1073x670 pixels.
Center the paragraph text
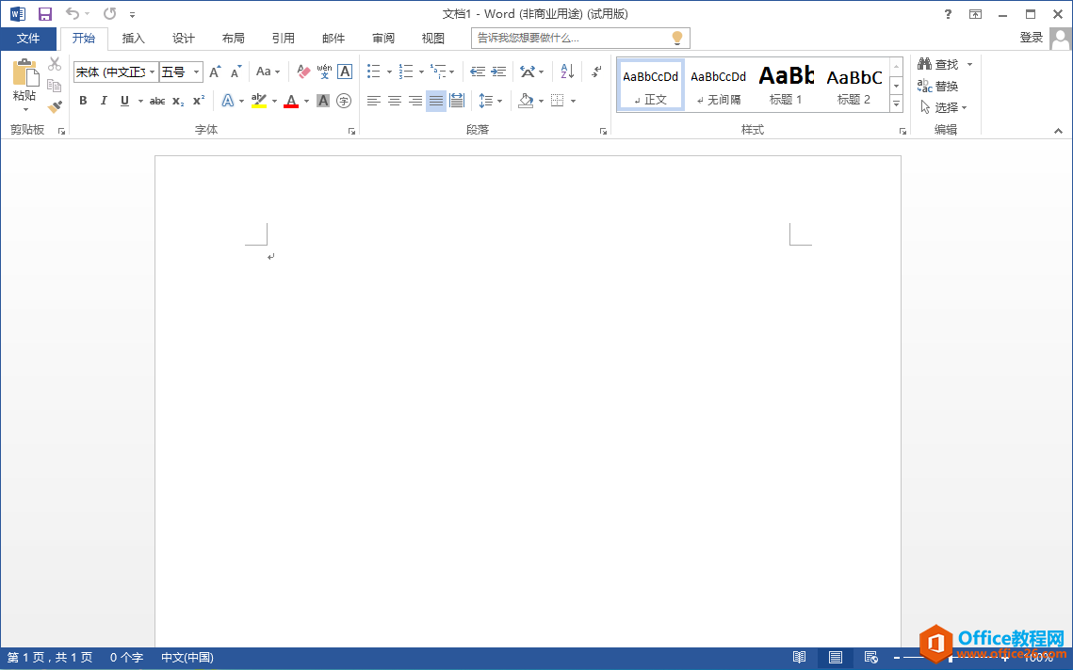pyautogui.click(x=395, y=101)
